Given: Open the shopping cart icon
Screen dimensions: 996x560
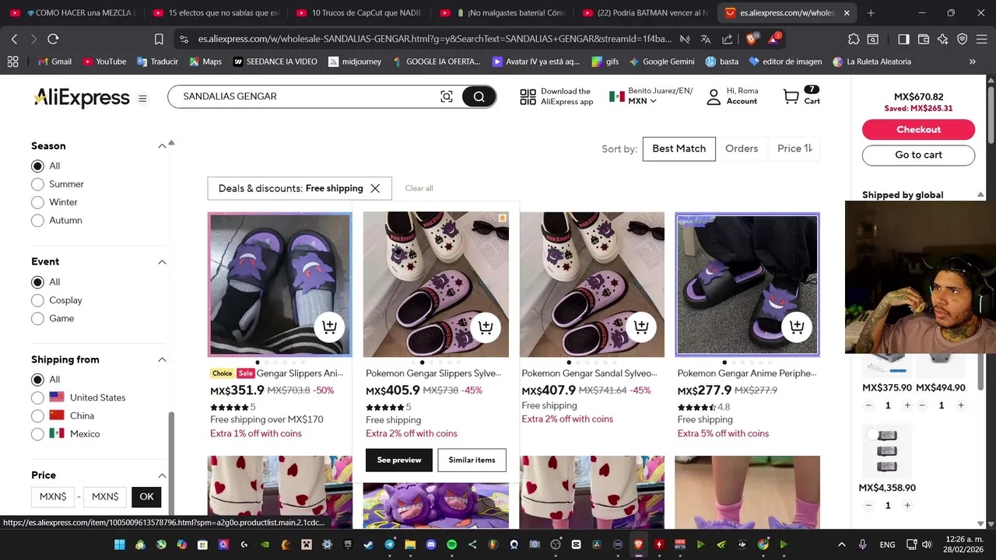Looking at the screenshot, I should pyautogui.click(x=791, y=96).
